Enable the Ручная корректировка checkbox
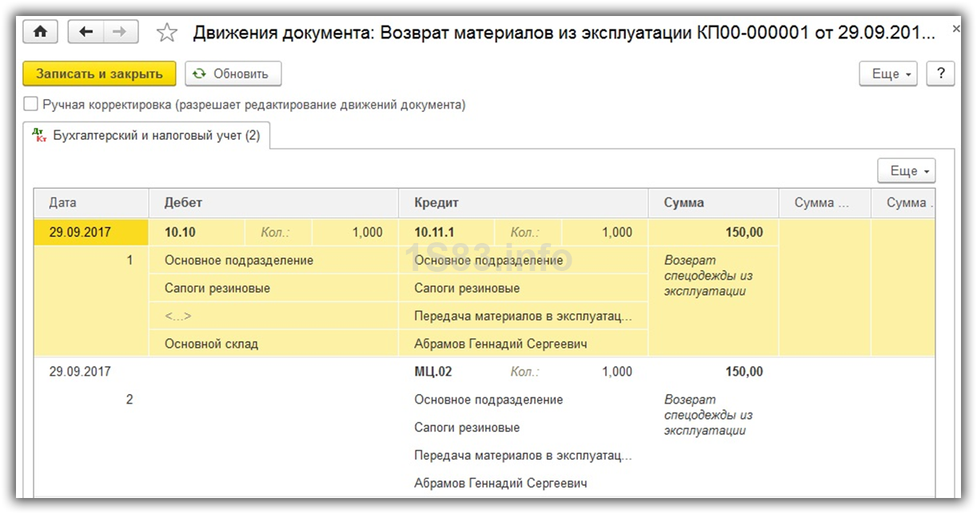977x514 pixels. pyautogui.click(x=30, y=104)
